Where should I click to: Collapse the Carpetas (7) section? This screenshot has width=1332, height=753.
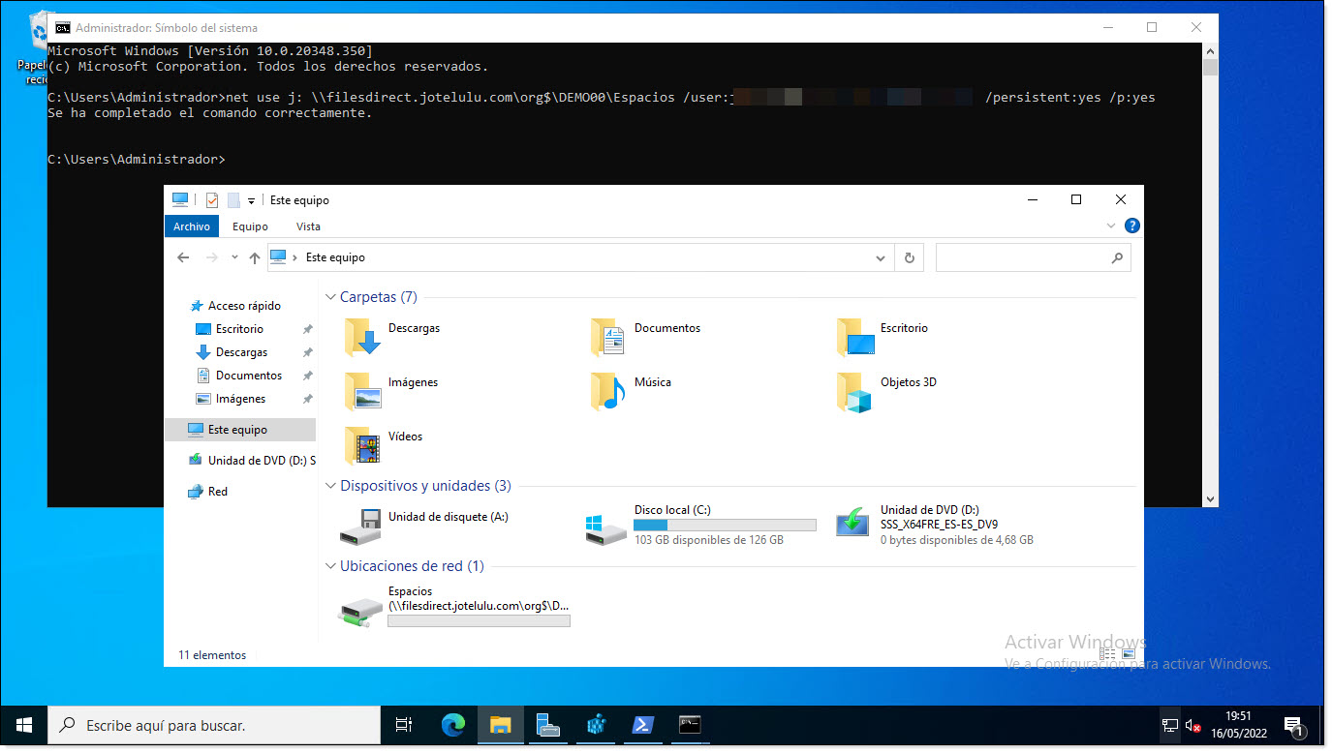329,296
